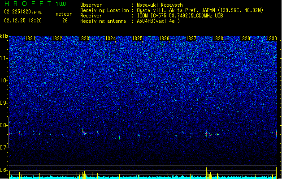
Task: Click the 1330 time marker
Action: coord(272,38)
